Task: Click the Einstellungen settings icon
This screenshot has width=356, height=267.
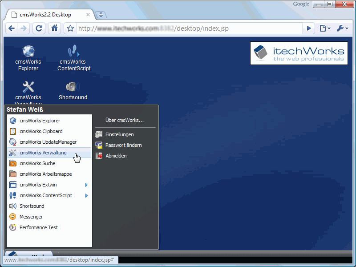Action: point(99,134)
